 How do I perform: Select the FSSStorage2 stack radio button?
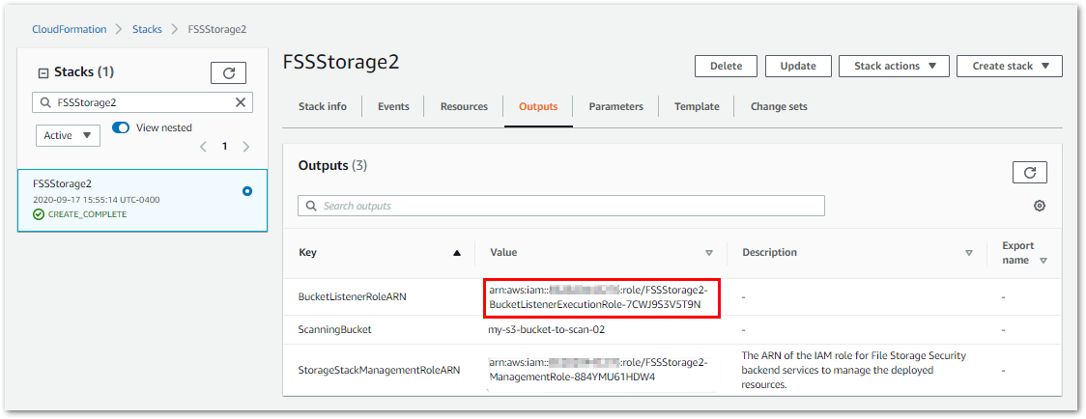[247, 191]
